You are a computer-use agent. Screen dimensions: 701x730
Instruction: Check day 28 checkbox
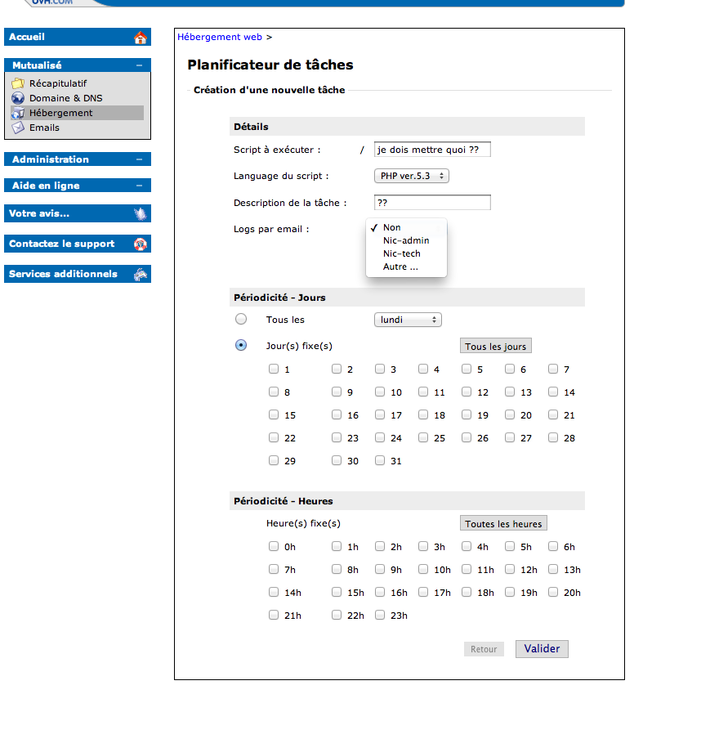click(553, 437)
